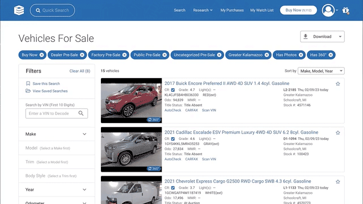Remove the Uncategorized Pre-Sale filter chip

pyautogui.click(x=220, y=55)
